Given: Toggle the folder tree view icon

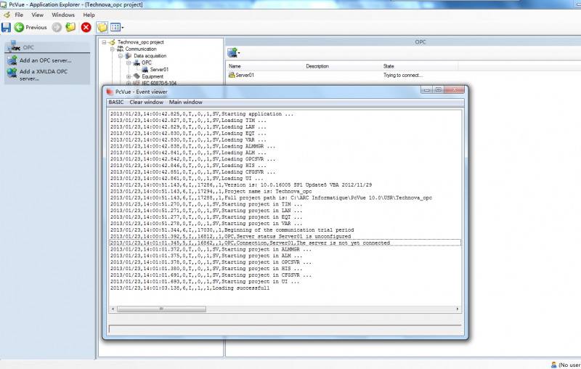Looking at the screenshot, I should point(102,27).
